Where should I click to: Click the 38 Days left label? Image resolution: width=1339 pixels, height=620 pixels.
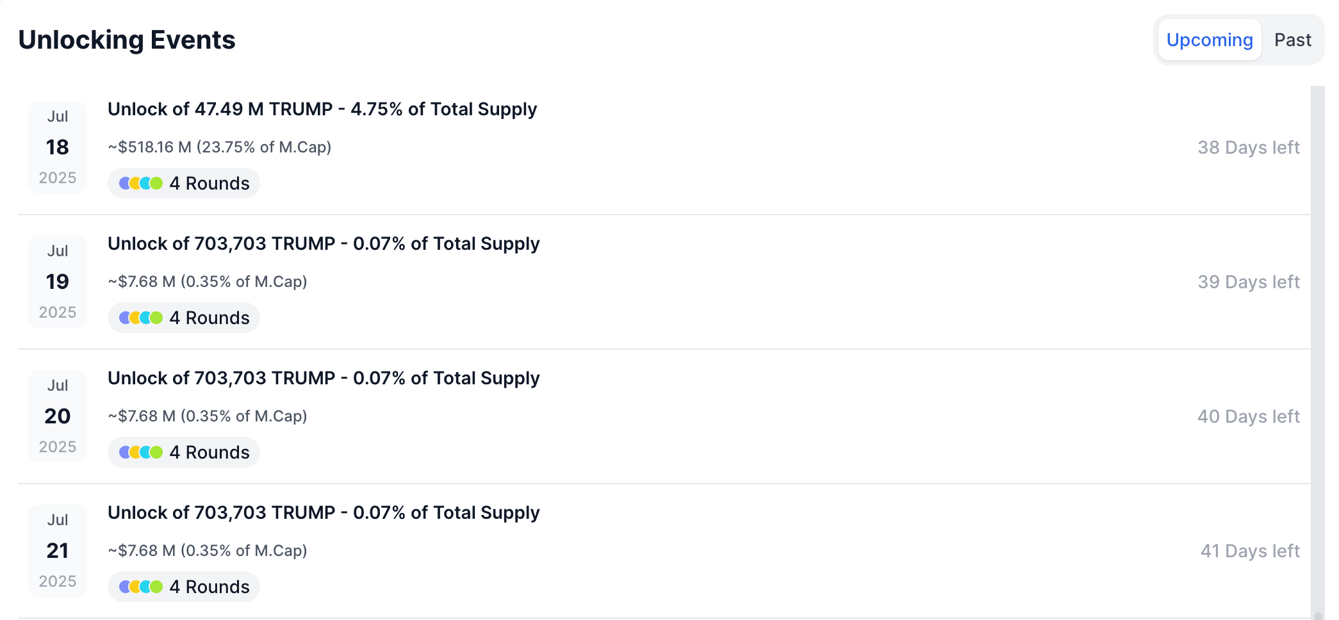tap(1248, 147)
